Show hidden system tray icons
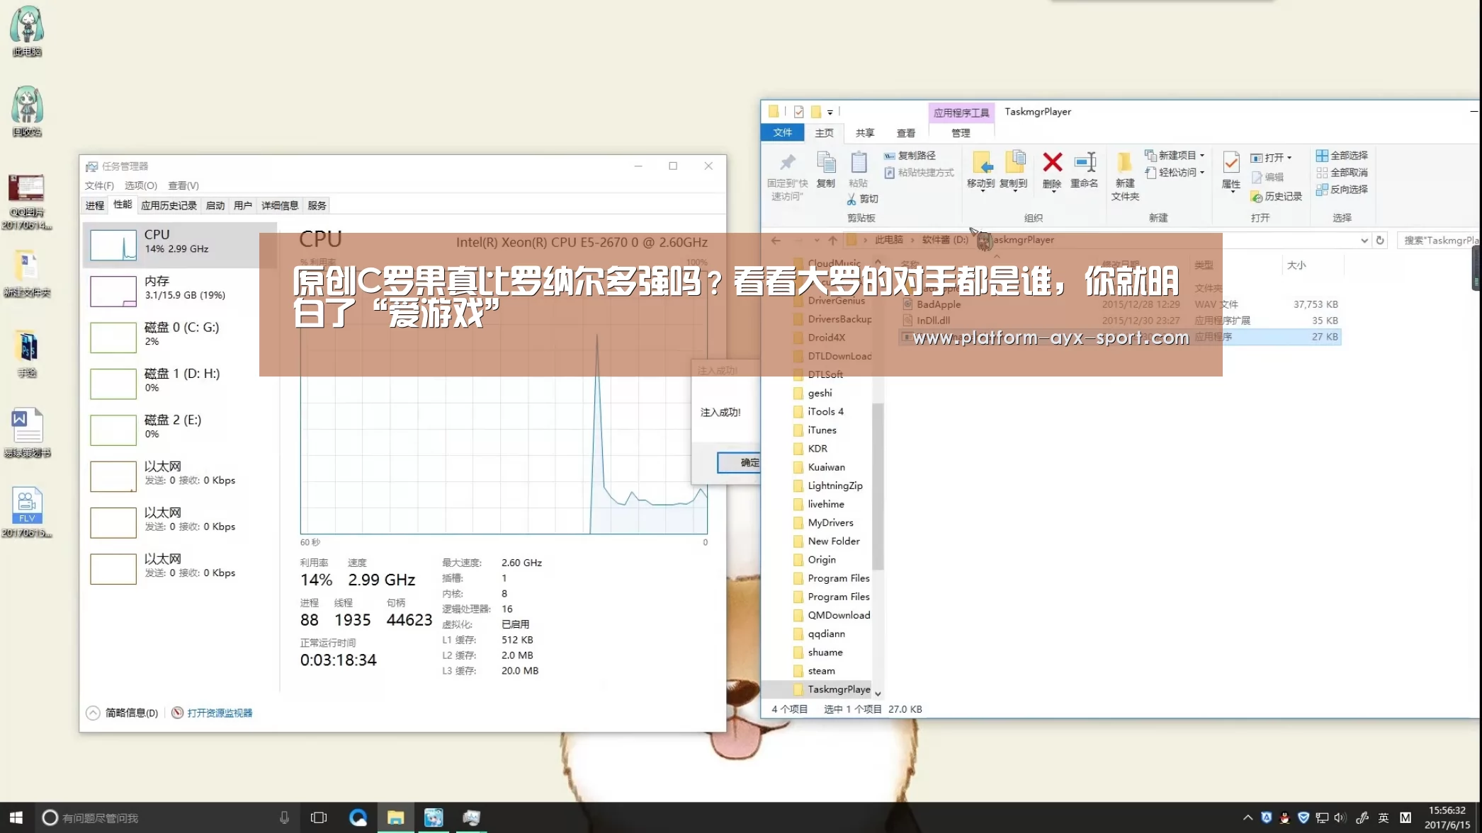 point(1248,817)
